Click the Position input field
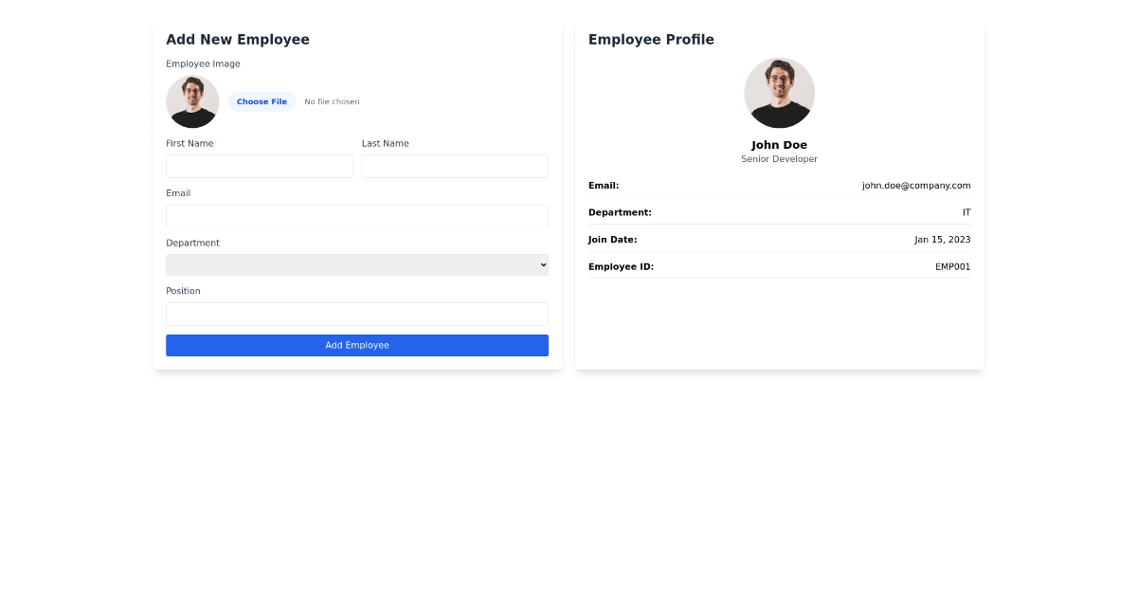 [x=357, y=314]
